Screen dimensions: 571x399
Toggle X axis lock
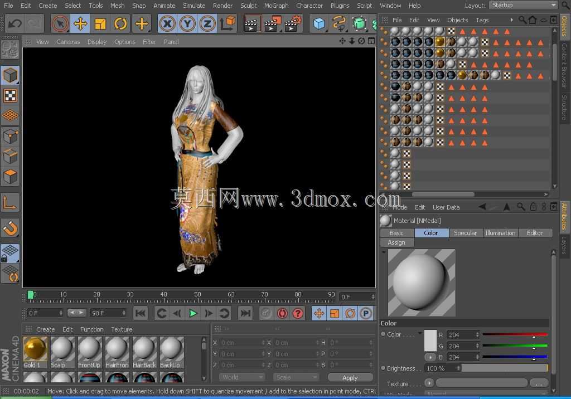(167, 24)
